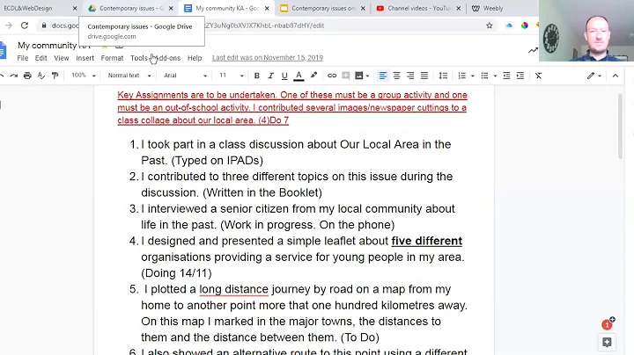Insert image using picture icon
634x355 pixels.
point(358,76)
